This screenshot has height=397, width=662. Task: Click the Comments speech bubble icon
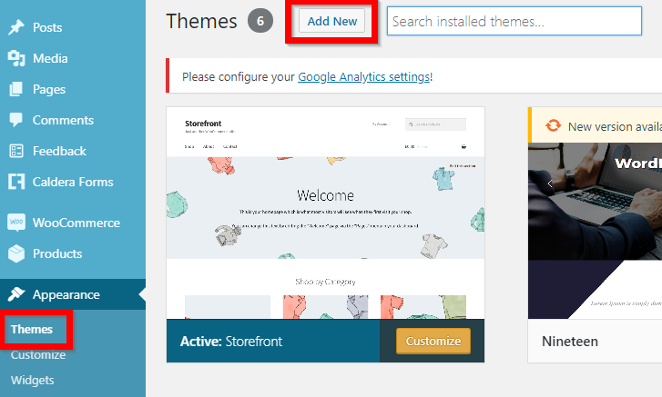coord(16,120)
